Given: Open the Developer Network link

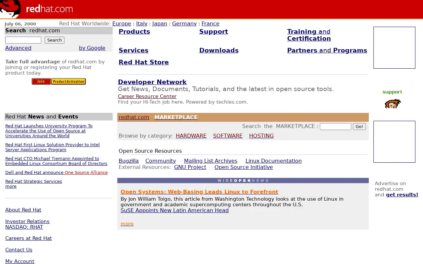Looking at the screenshot, I should coord(152,82).
